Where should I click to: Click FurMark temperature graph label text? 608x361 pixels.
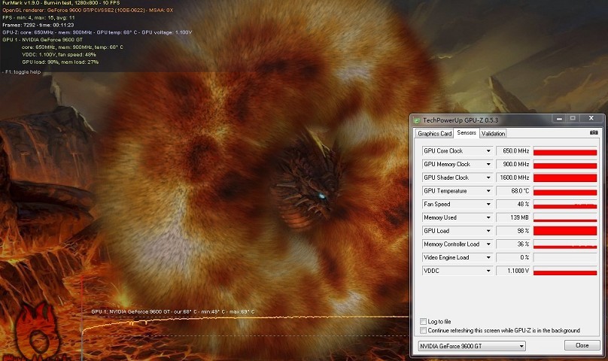tap(173, 311)
